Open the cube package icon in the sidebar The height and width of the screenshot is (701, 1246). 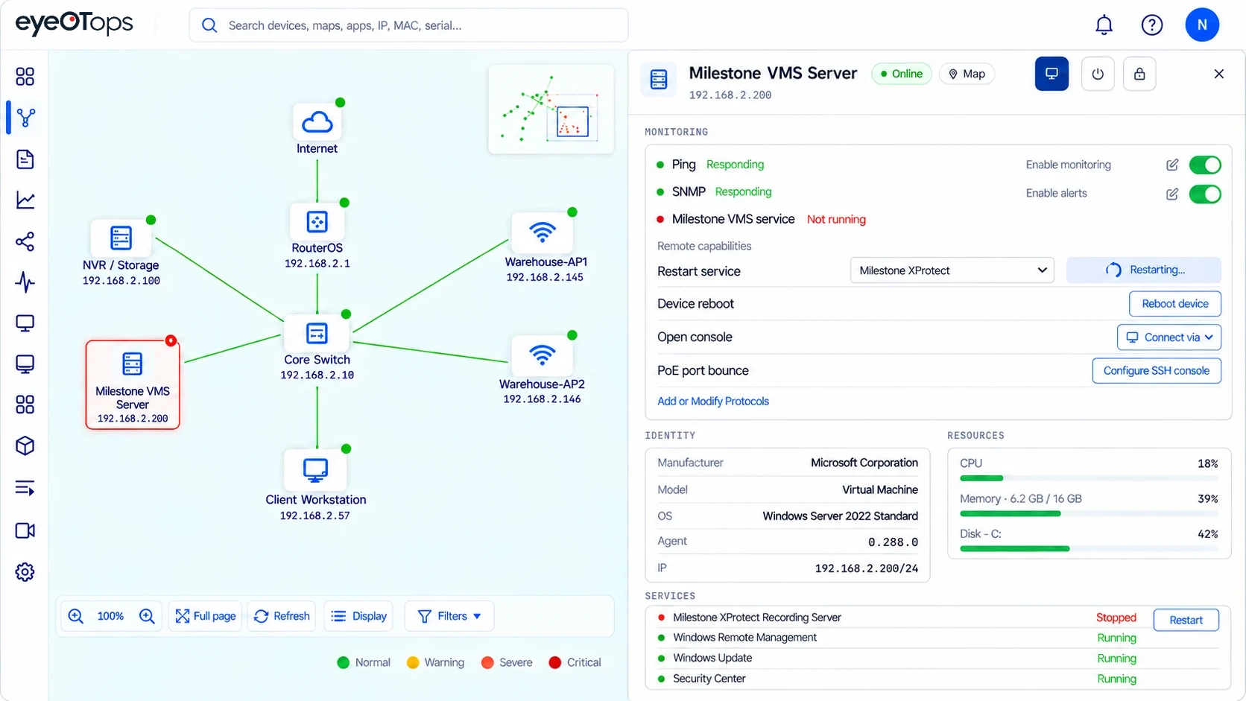[x=25, y=445]
